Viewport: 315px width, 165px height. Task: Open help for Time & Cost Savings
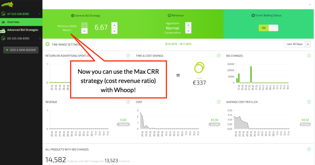tap(219, 56)
